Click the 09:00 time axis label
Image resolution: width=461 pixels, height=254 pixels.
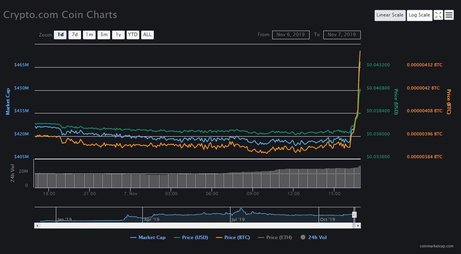(253, 194)
